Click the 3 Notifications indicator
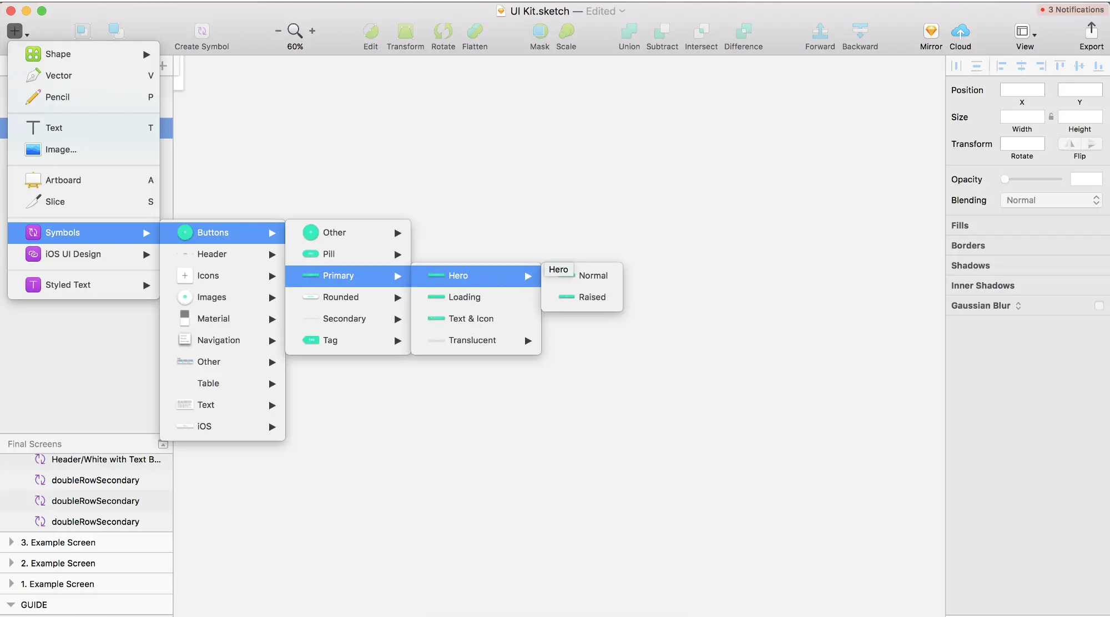Viewport: 1110px width, 617px height. (x=1072, y=9)
